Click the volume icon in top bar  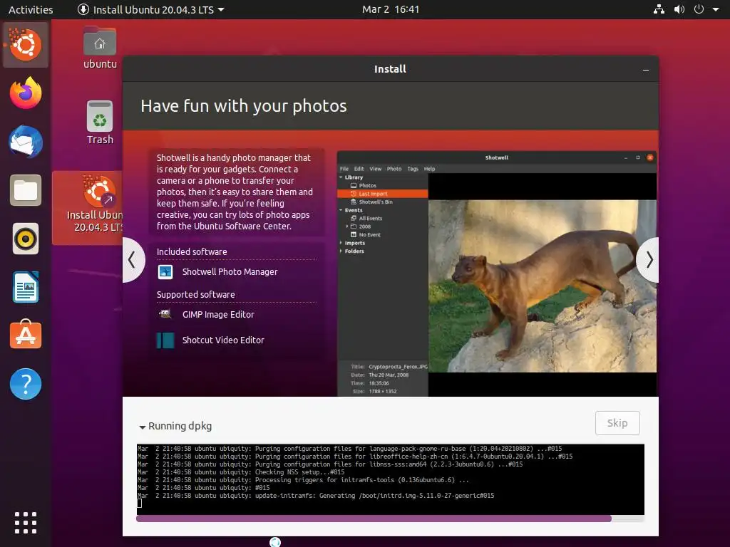(x=679, y=9)
